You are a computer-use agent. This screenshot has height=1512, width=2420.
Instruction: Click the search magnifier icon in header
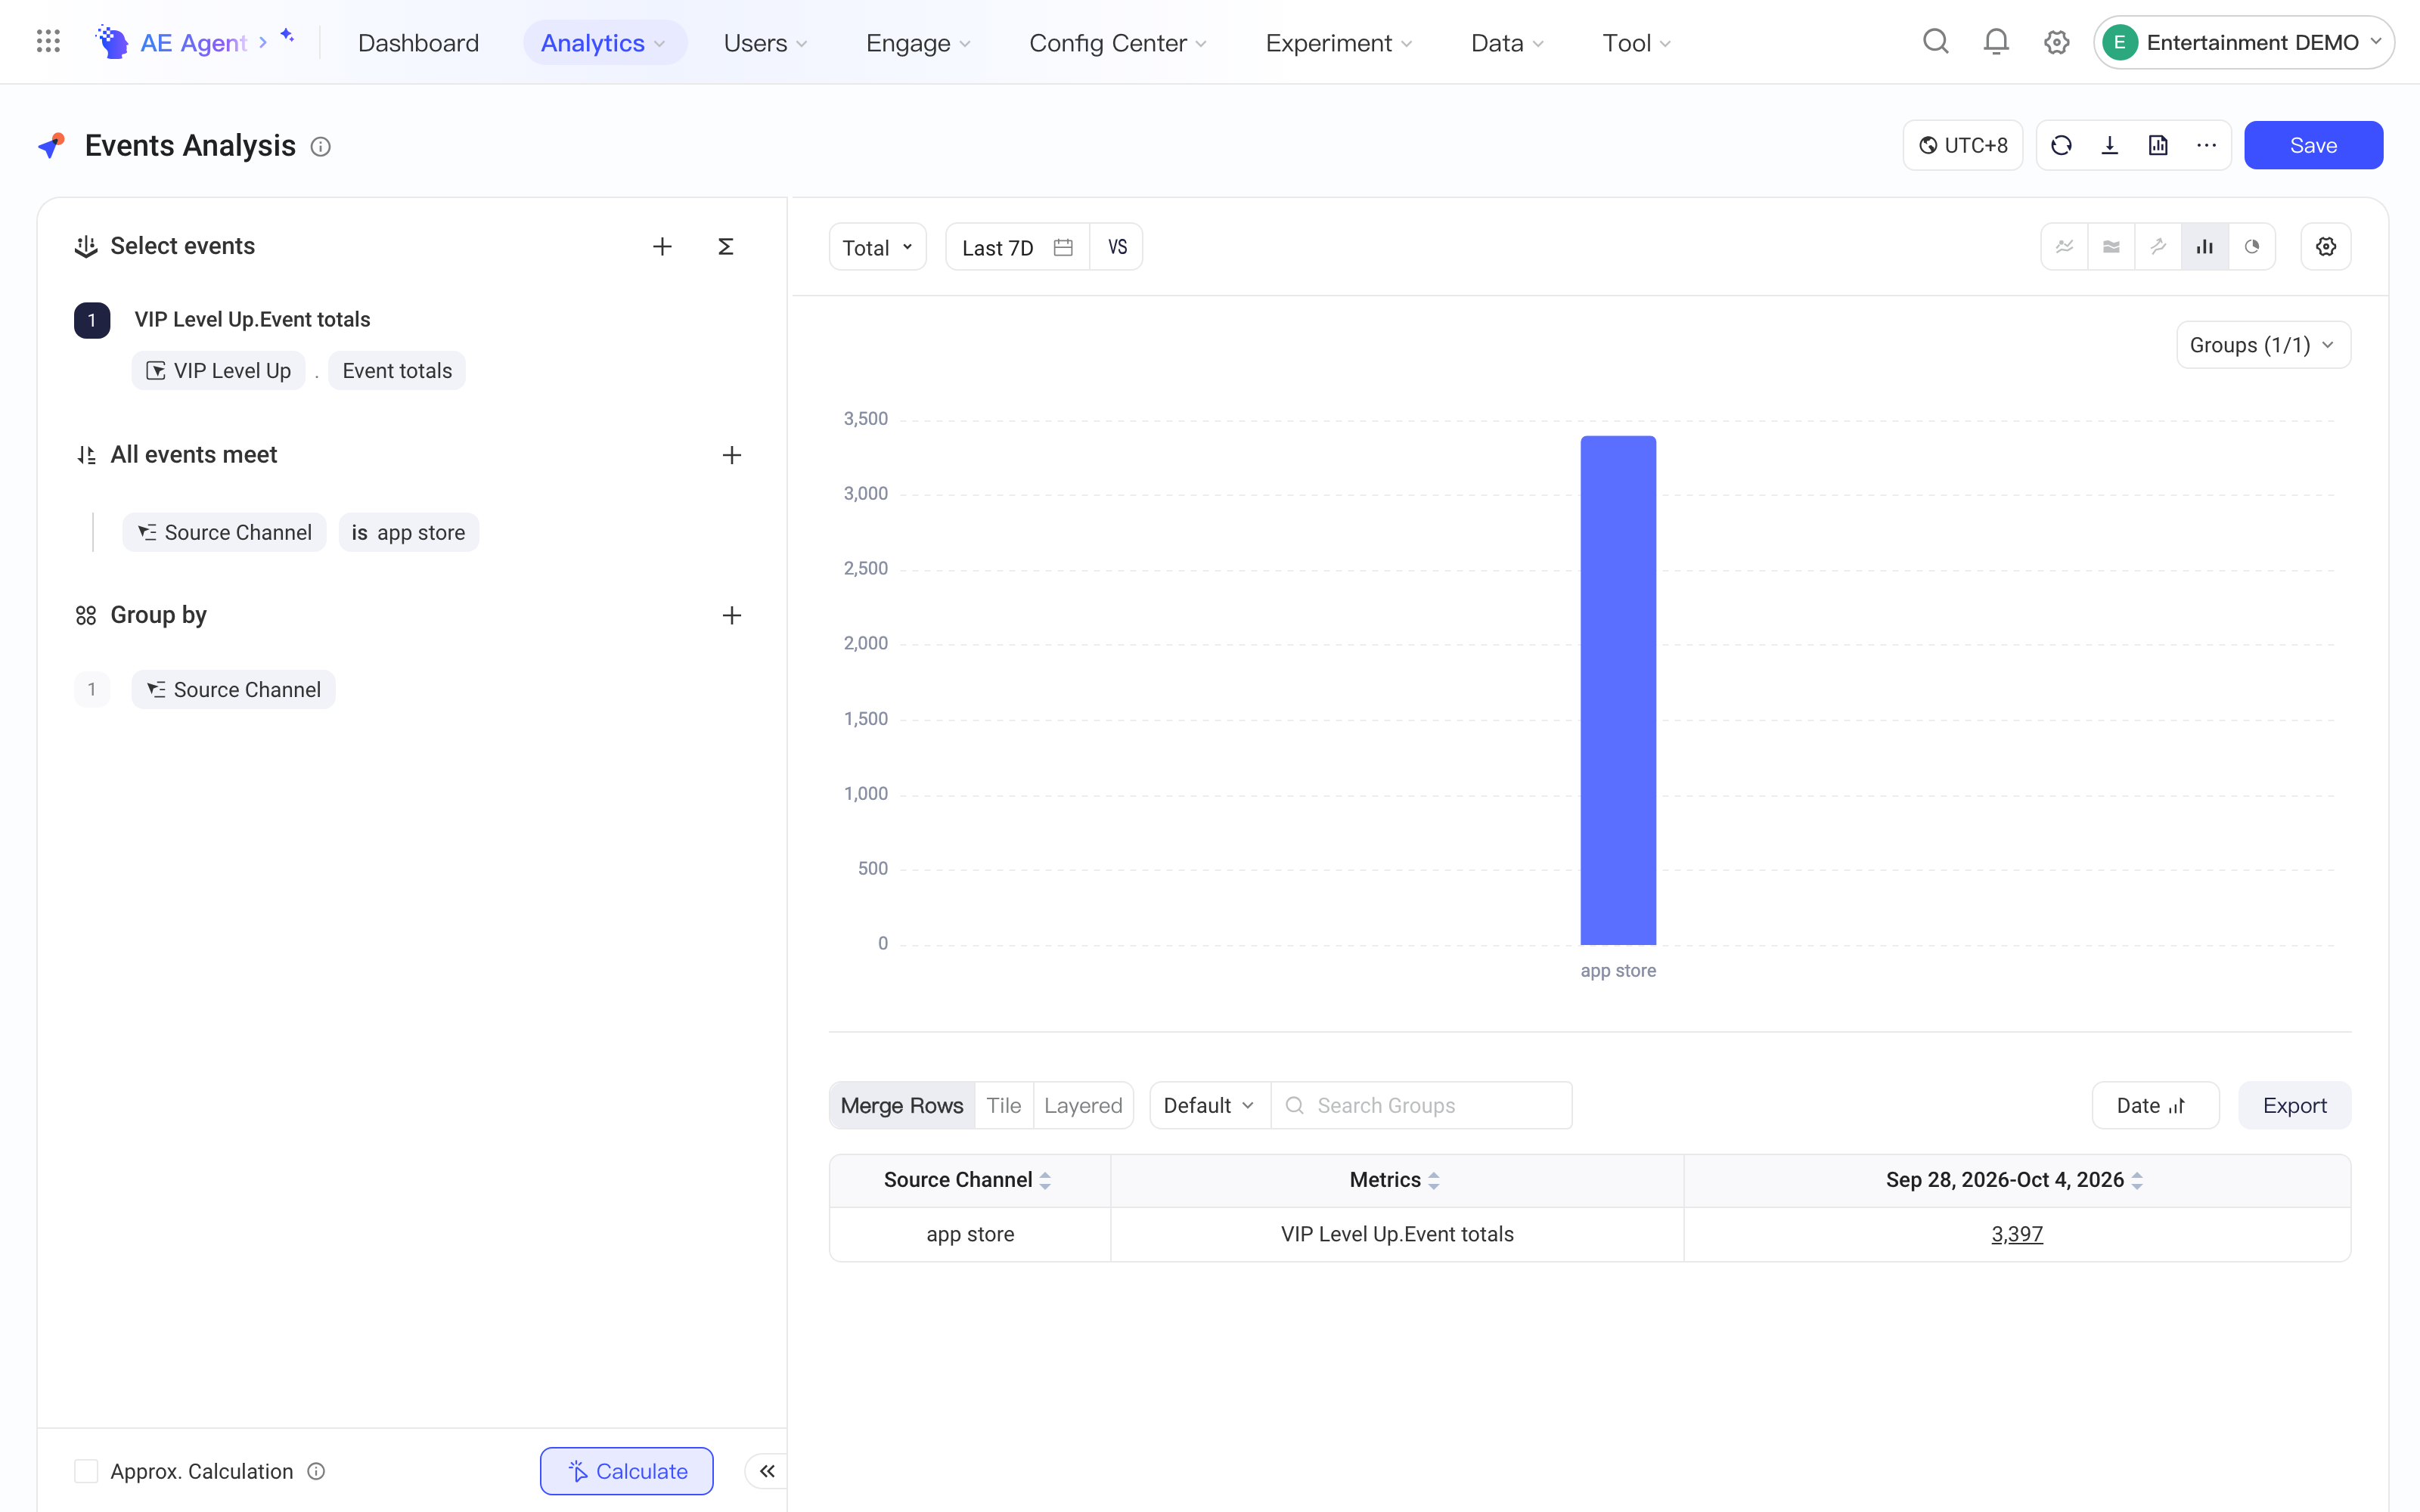click(x=1936, y=42)
